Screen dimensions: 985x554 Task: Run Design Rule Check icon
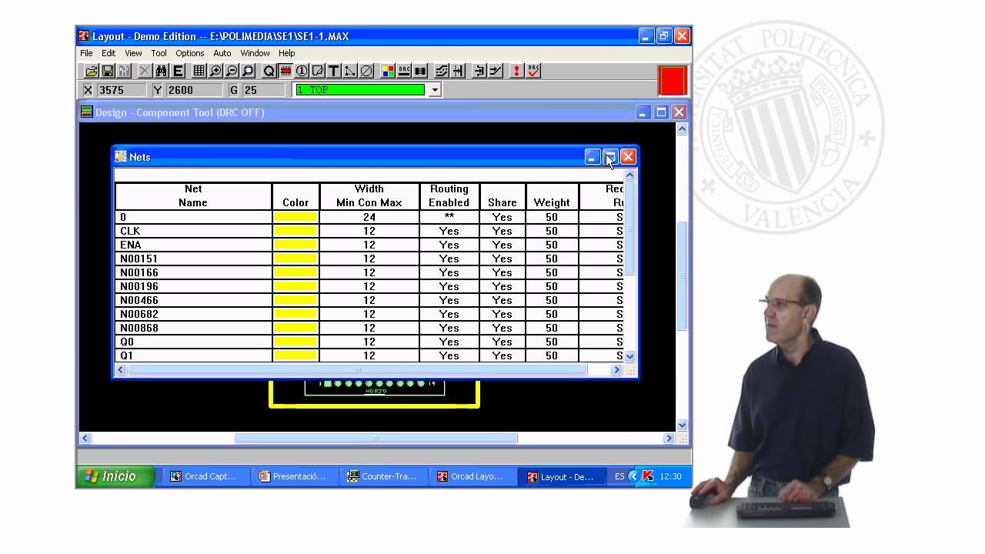533,71
